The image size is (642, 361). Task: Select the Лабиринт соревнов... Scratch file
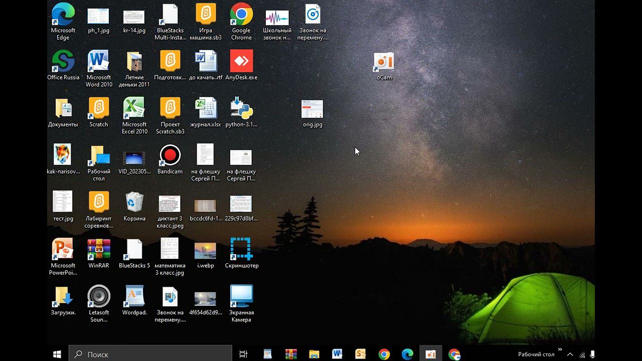[99, 210]
